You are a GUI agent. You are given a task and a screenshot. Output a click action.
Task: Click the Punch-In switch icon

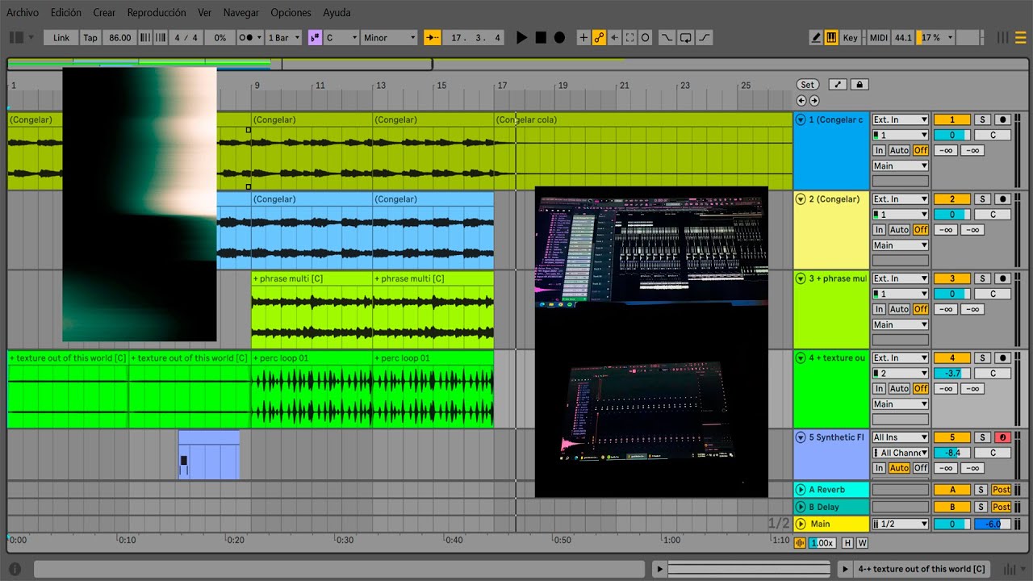point(667,38)
